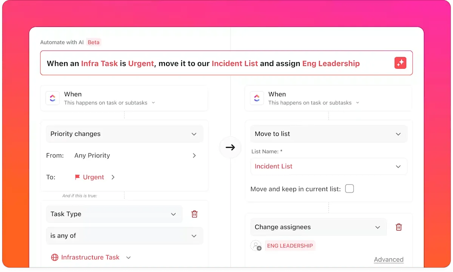Click the Beta badge next to Automate with AI

[x=94, y=42]
